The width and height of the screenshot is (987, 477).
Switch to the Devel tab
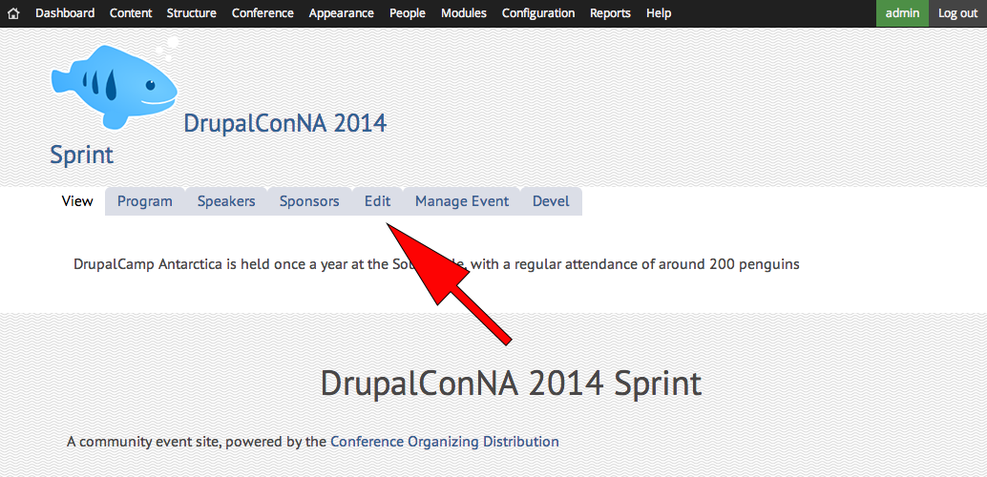pyautogui.click(x=551, y=201)
